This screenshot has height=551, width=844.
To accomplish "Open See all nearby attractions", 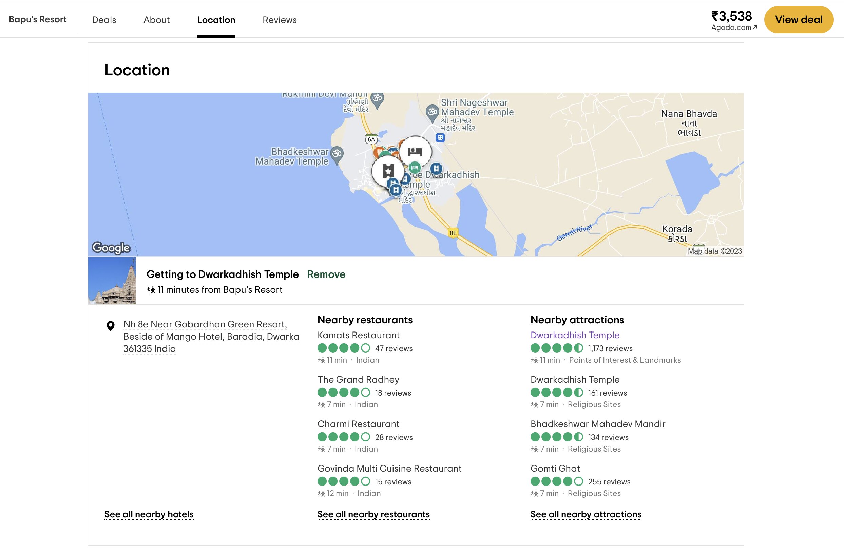I will pyautogui.click(x=586, y=514).
